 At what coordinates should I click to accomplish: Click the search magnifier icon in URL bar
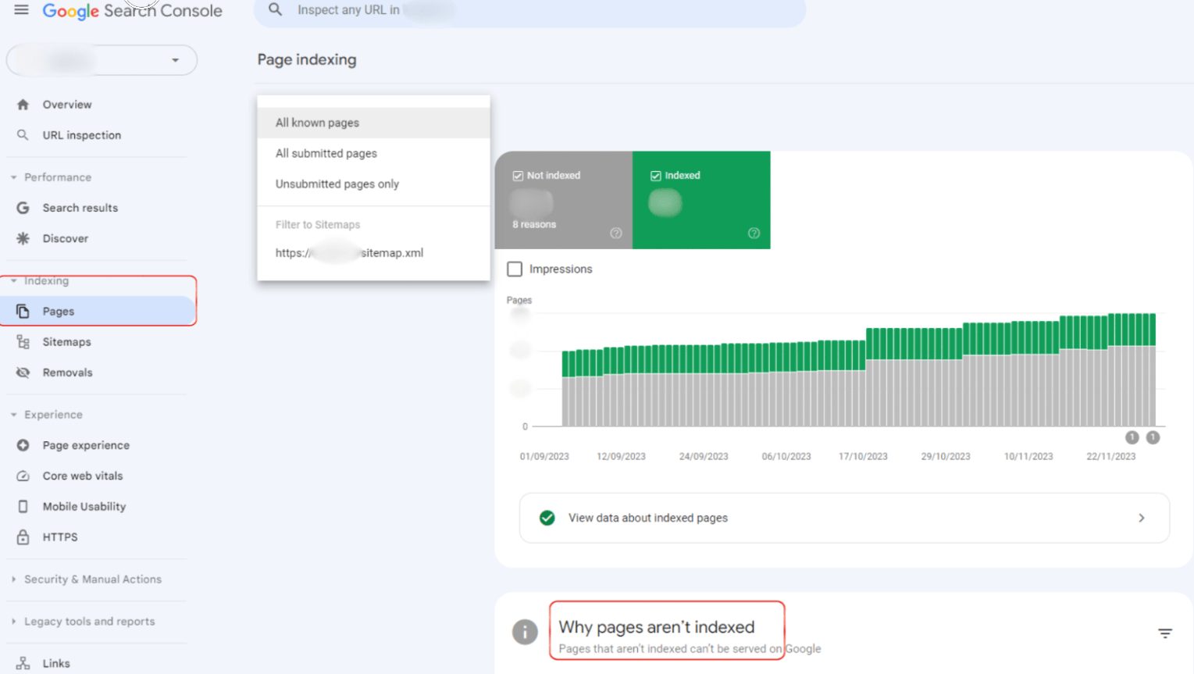coord(275,10)
